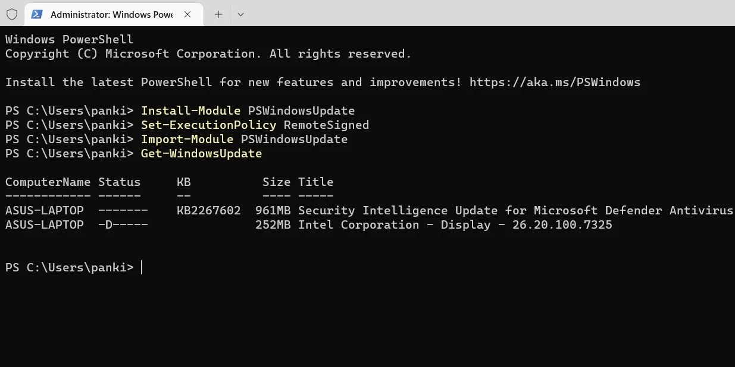The image size is (735, 367).
Task: Click the Size column header
Action: point(276,182)
